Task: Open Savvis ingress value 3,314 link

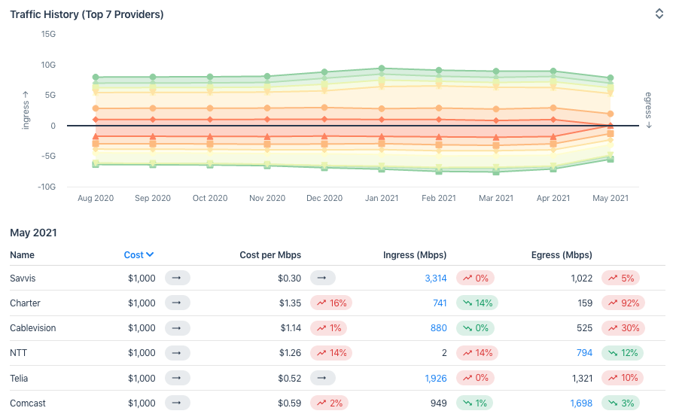Action: coord(435,278)
